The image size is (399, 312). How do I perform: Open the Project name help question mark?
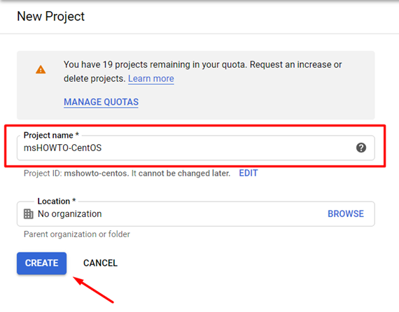tap(360, 148)
